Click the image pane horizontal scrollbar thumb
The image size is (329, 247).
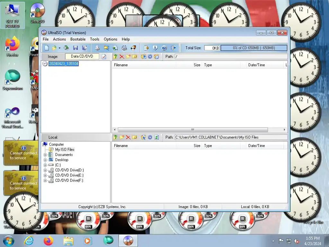(x=193, y=130)
